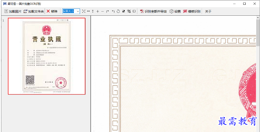
Task: Toggle the rectangle selection square icon
Action: pos(134,11)
